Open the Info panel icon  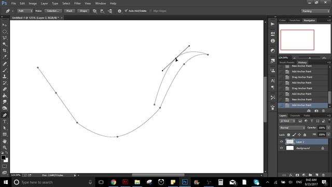click(273, 41)
